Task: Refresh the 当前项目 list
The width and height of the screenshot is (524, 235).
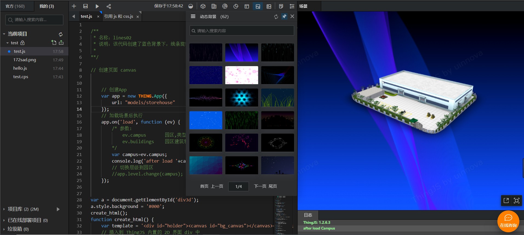Action: tap(61, 34)
